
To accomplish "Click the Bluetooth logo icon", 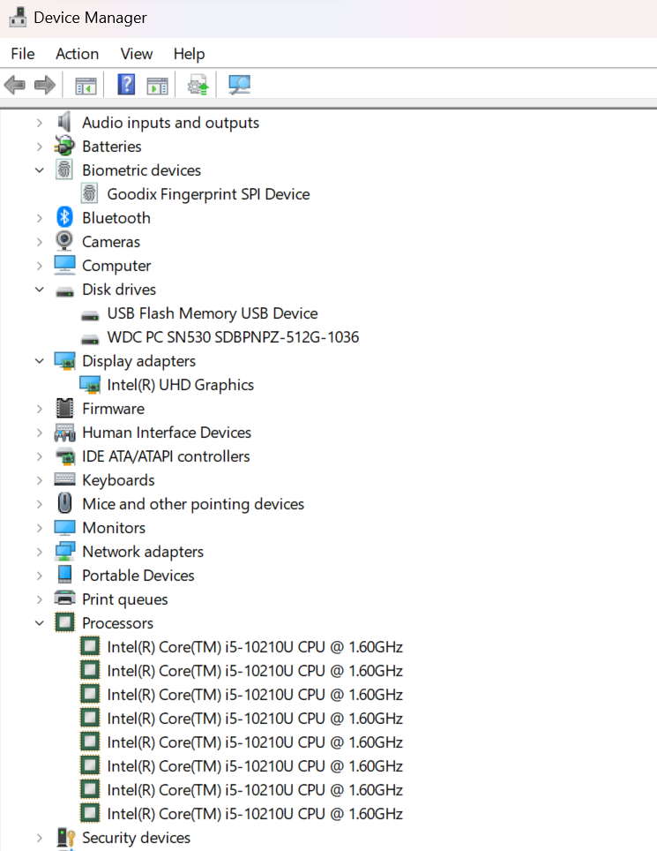I will [x=64, y=218].
